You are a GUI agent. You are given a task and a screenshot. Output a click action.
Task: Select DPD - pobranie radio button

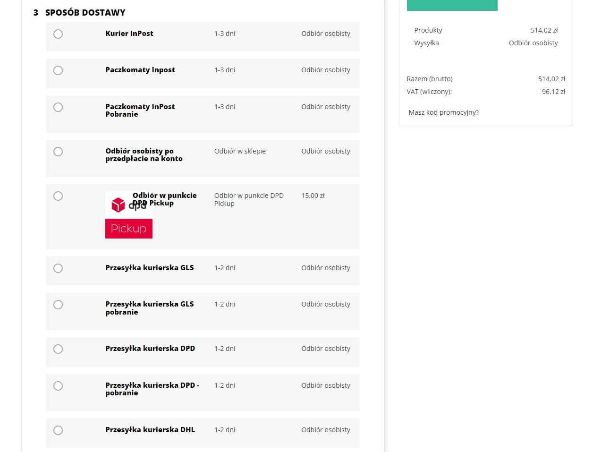58,386
